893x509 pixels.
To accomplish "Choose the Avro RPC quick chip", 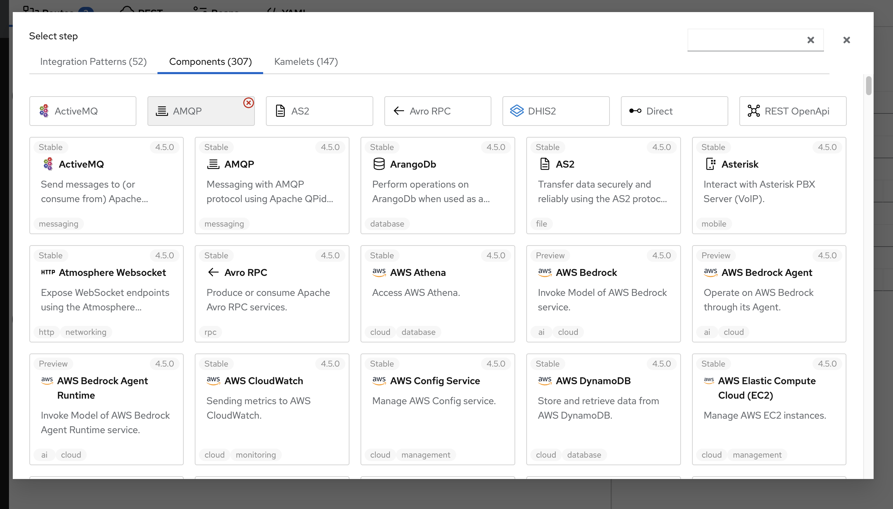I will pyautogui.click(x=437, y=111).
